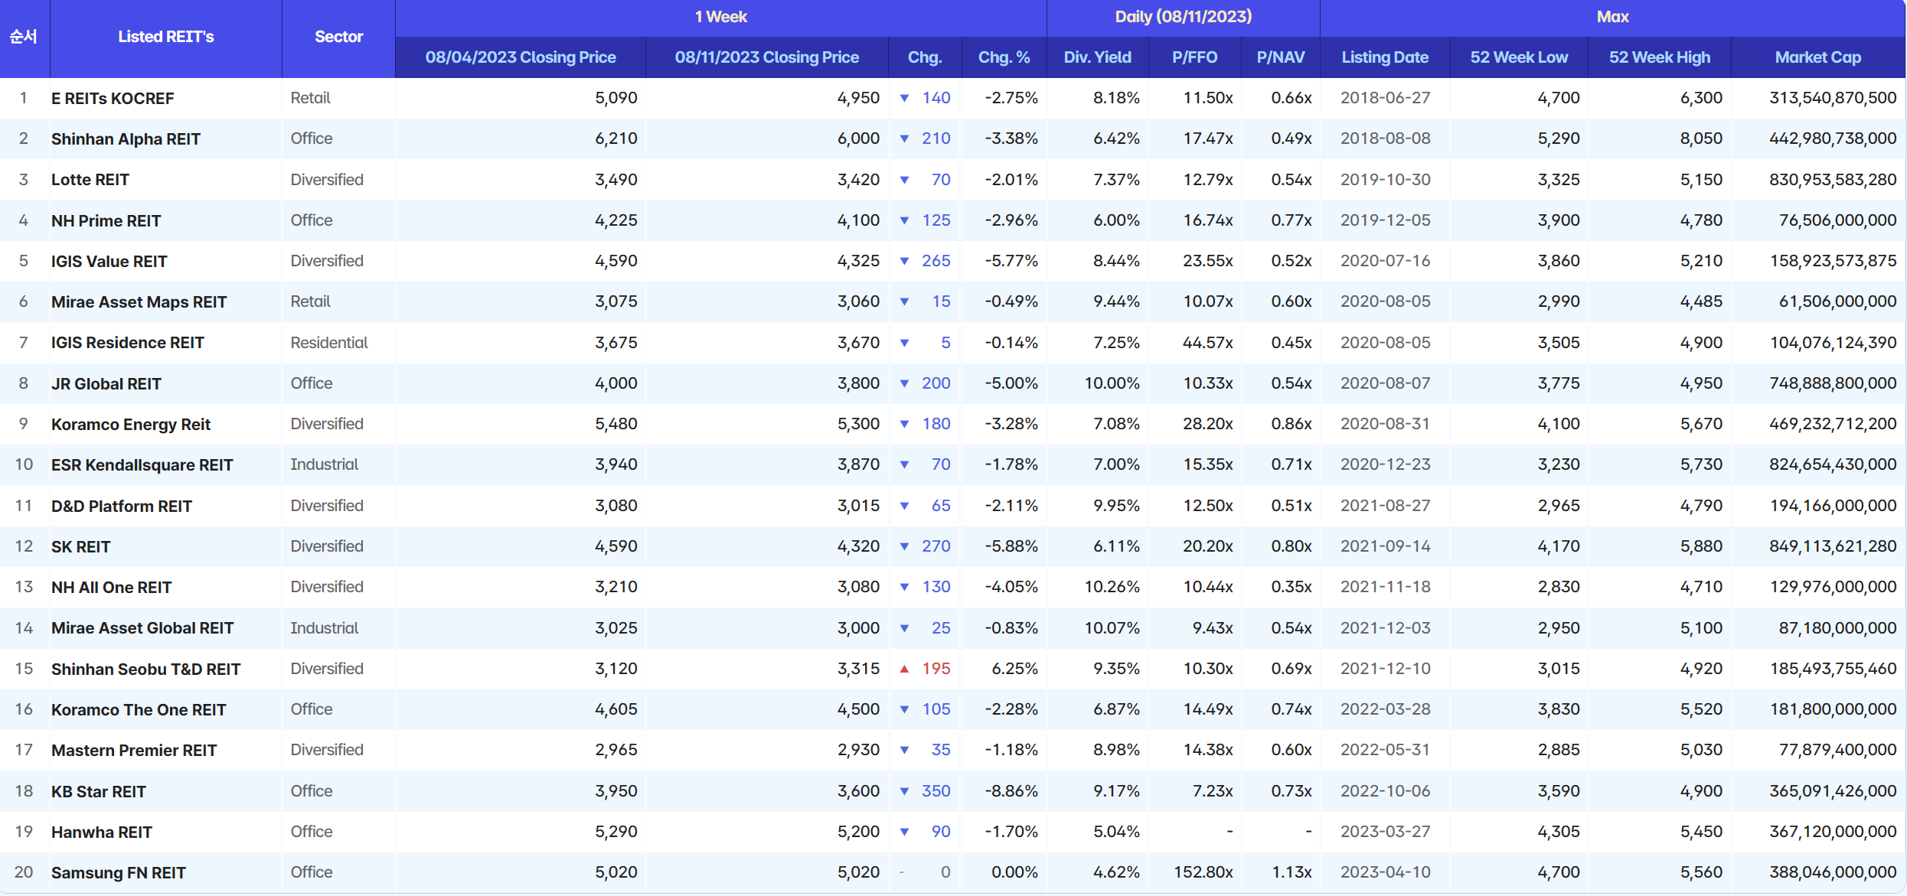Screen dimensions: 1907x896
Task: Select D&D Platform REIT name
Action: [122, 507]
